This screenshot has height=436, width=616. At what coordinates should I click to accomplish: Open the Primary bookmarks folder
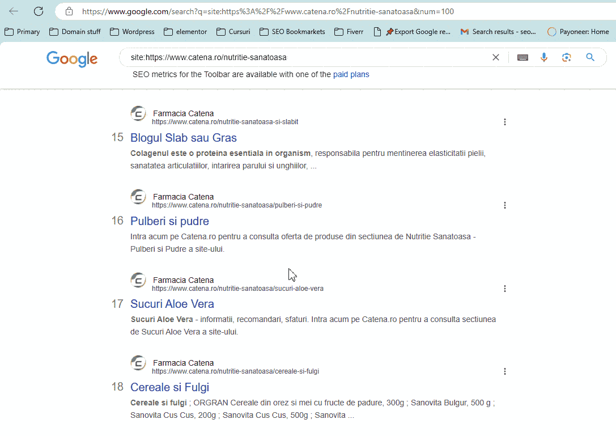(22, 32)
